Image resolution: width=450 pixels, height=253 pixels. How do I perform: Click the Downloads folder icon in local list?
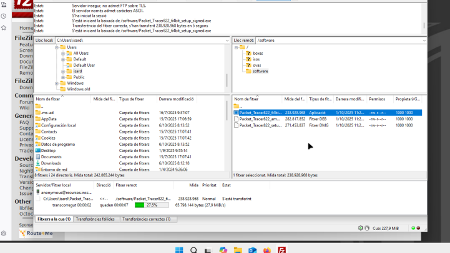(38, 163)
